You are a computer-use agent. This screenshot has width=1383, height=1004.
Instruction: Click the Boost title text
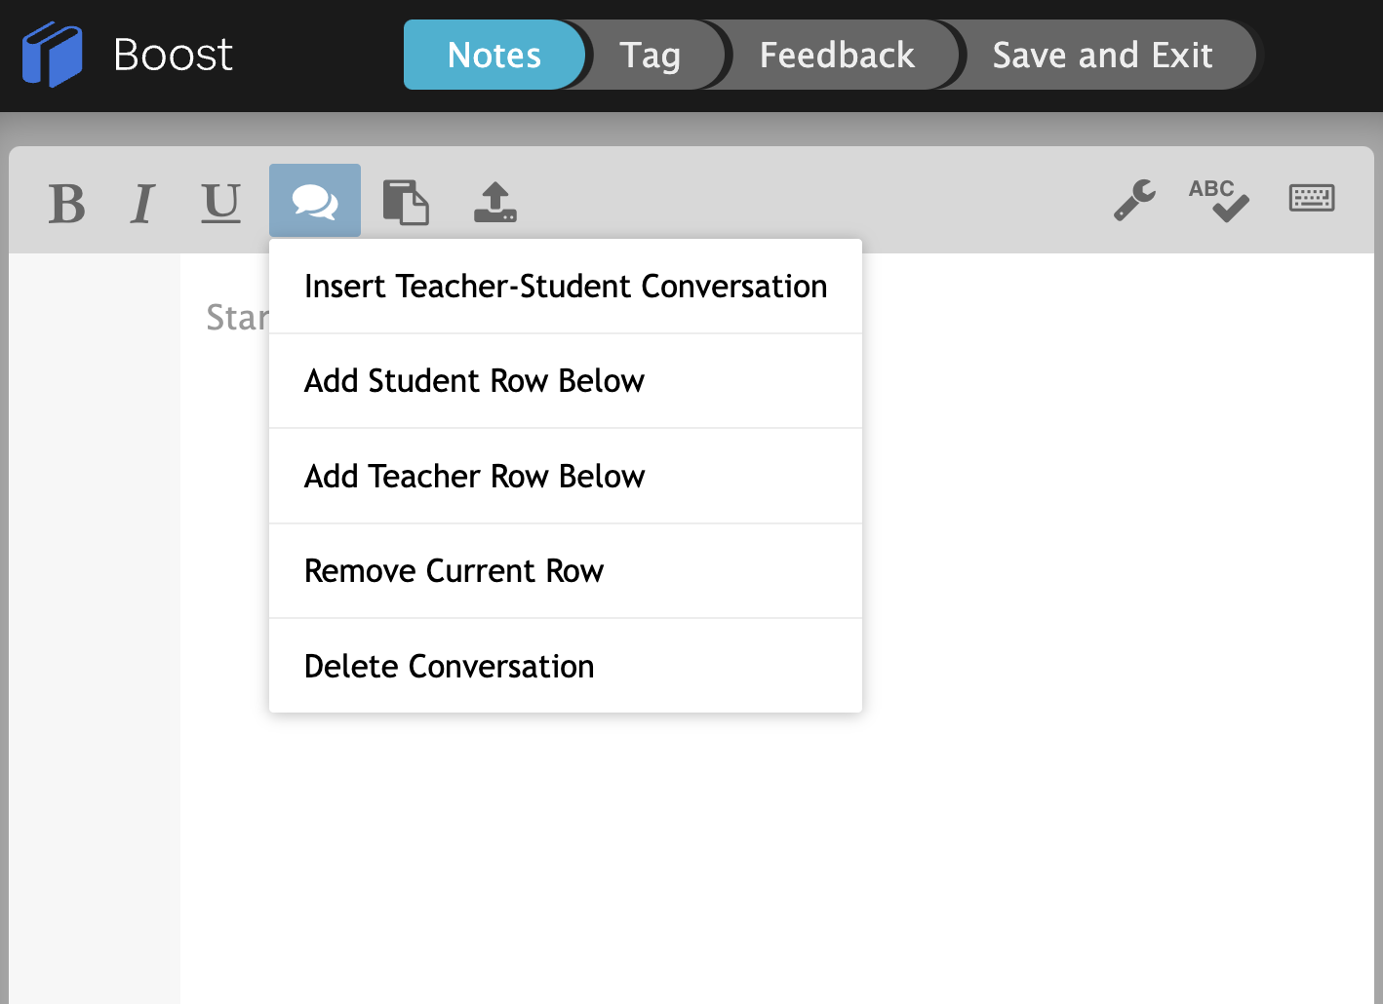coord(174,55)
